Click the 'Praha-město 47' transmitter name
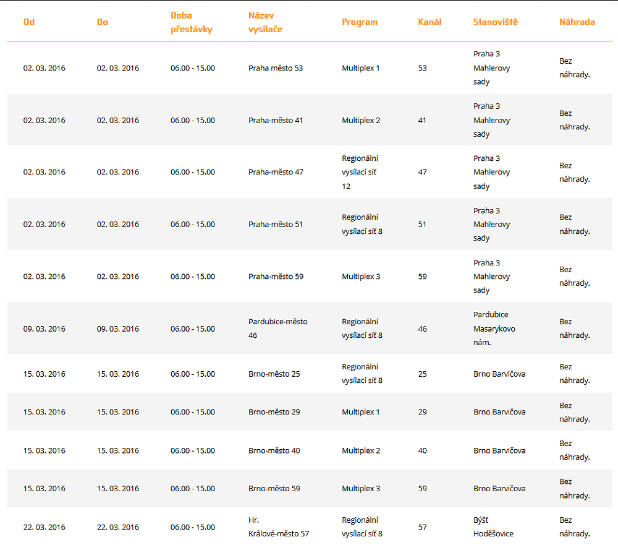Screen dimensions: 618x550 click(276, 172)
